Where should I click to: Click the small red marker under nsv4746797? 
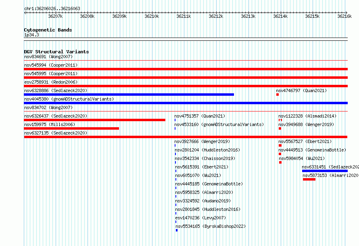(x=278, y=95)
